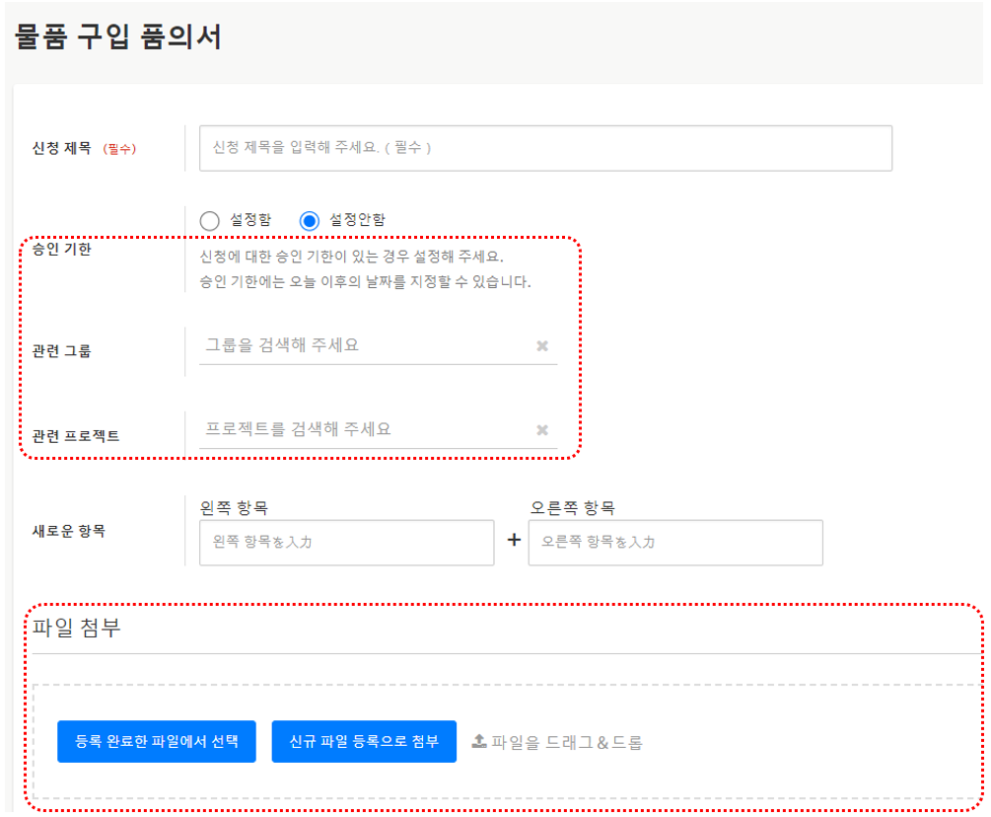The height and width of the screenshot is (817, 991).
Task: Click the plus icon between the item fields
Action: 513,542
